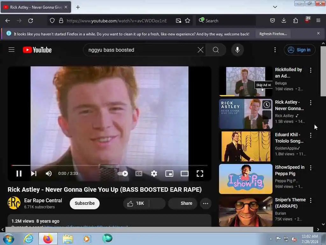Open YouTube hamburger guide menu
Image resolution: width=326 pixels, height=245 pixels.
pos(11,50)
